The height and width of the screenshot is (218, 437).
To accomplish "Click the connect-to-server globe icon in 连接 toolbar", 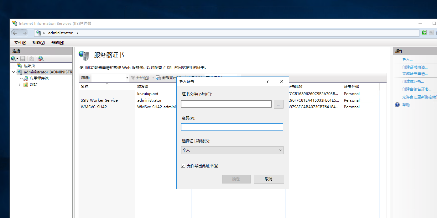I will pos(13,59).
